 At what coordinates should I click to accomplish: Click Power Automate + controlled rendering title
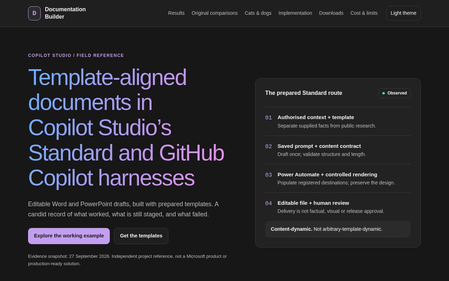(327, 175)
